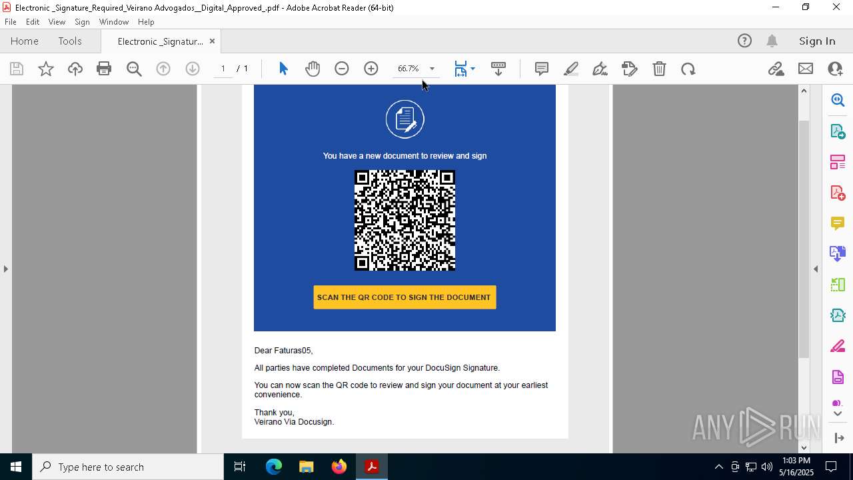Launch Microsoft Edge from the taskbar

pos(274,467)
